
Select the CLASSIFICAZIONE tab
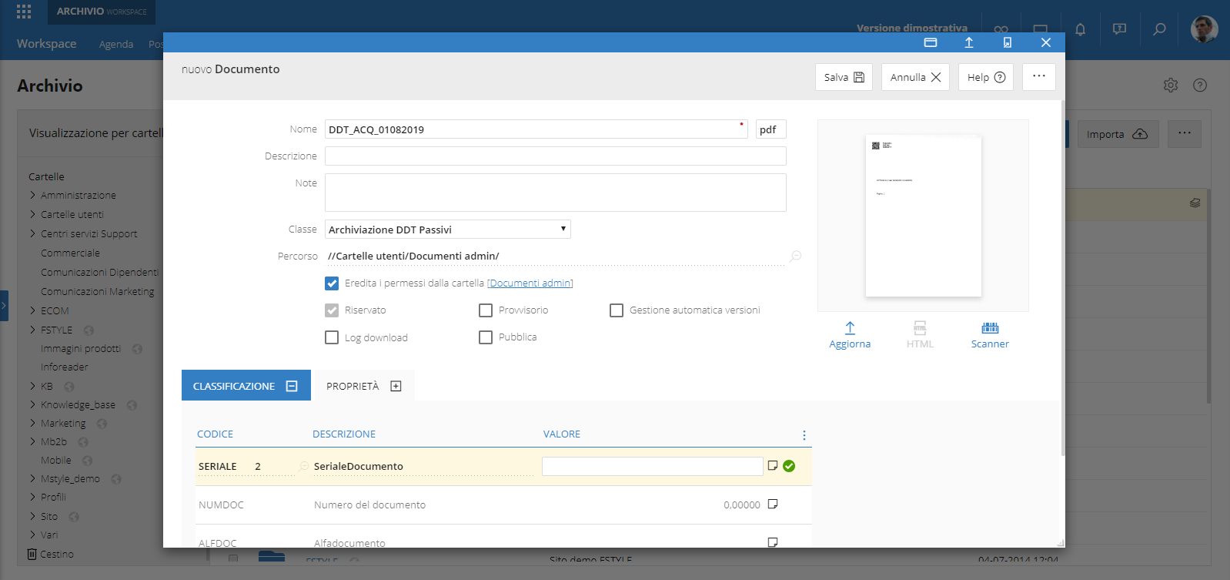tap(246, 386)
